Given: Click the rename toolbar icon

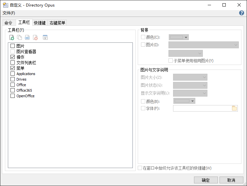Looking at the screenshot, I should click(x=27, y=38).
